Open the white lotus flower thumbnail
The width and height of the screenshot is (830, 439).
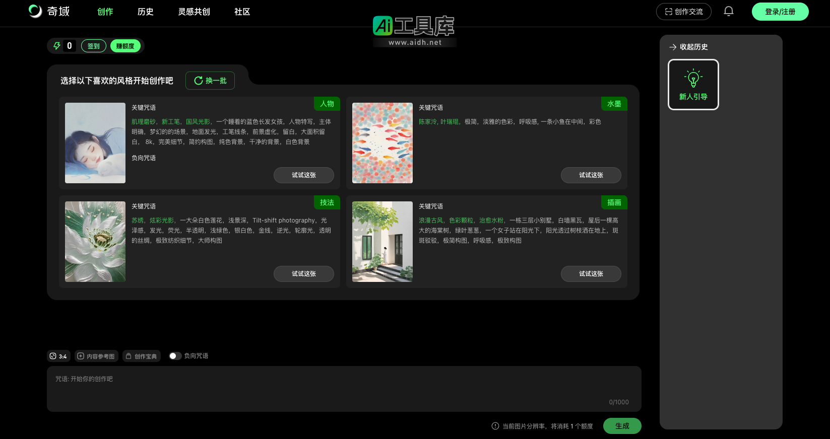pyautogui.click(x=95, y=242)
